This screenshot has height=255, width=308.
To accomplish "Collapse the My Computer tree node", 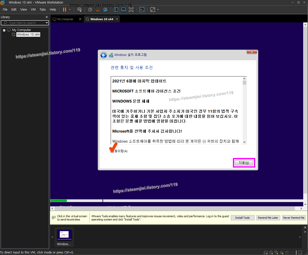I will [x=4, y=30].
